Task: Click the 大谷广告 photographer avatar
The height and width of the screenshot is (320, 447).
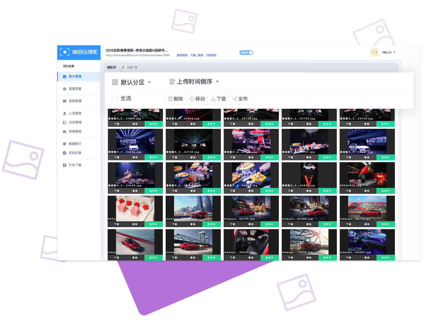Action: [x=123, y=67]
